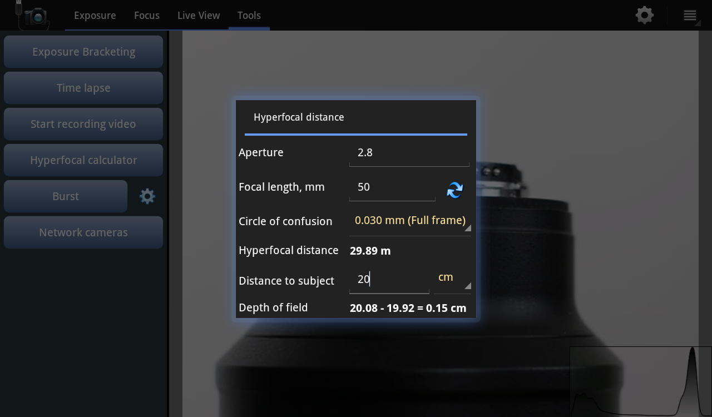Click the histogram overlay thumbnail

pos(640,381)
